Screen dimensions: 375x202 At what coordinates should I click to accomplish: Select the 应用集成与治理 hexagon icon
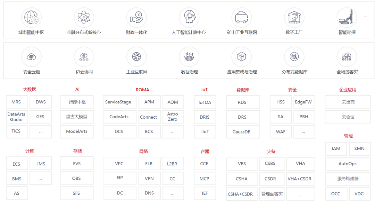tap(242, 57)
